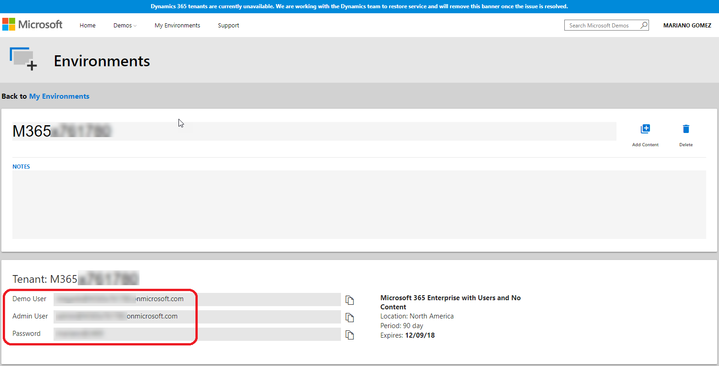Image resolution: width=719 pixels, height=366 pixels.
Task: Go to My Environments in navigation bar
Action: pos(177,26)
